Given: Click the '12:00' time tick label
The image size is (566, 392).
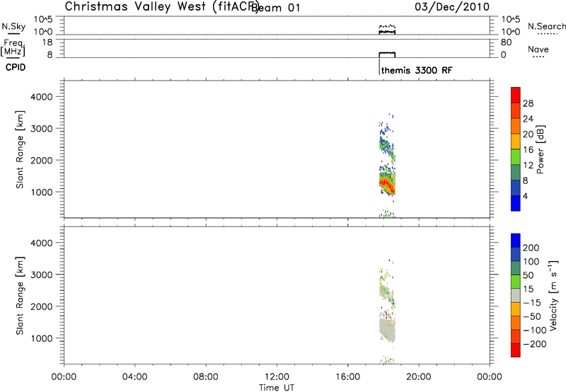Looking at the screenshot, I should point(277,377).
